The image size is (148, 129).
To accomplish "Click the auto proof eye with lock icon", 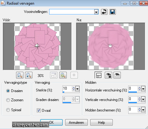I will point(108,75).
